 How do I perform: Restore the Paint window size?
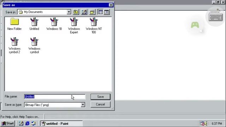218,2
